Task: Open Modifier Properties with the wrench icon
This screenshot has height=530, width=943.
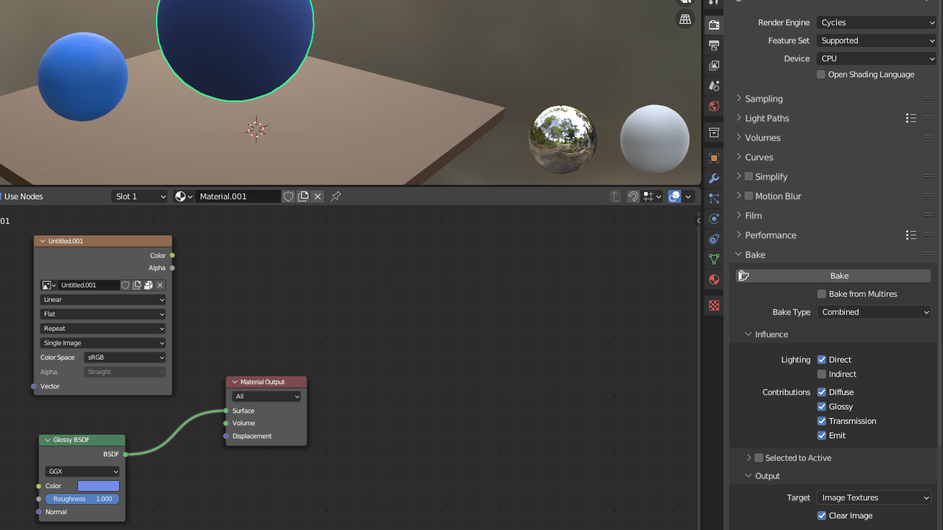Action: [713, 178]
